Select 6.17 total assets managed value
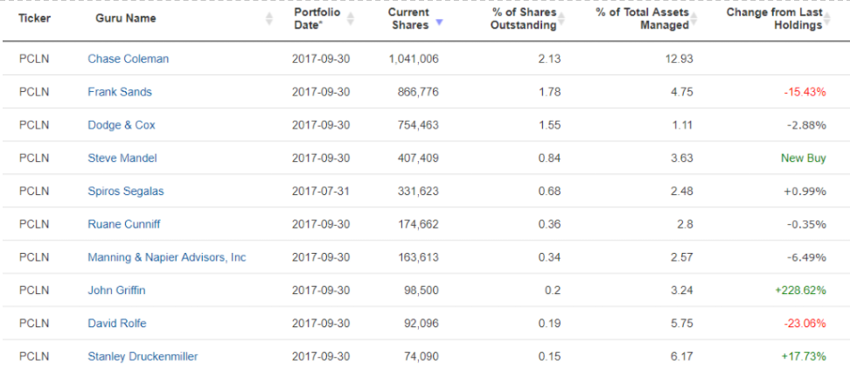This screenshot has width=850, height=371. 682,356
